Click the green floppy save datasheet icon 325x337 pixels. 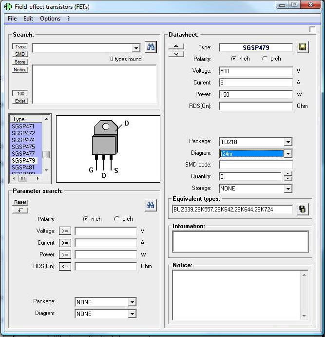pos(303,47)
